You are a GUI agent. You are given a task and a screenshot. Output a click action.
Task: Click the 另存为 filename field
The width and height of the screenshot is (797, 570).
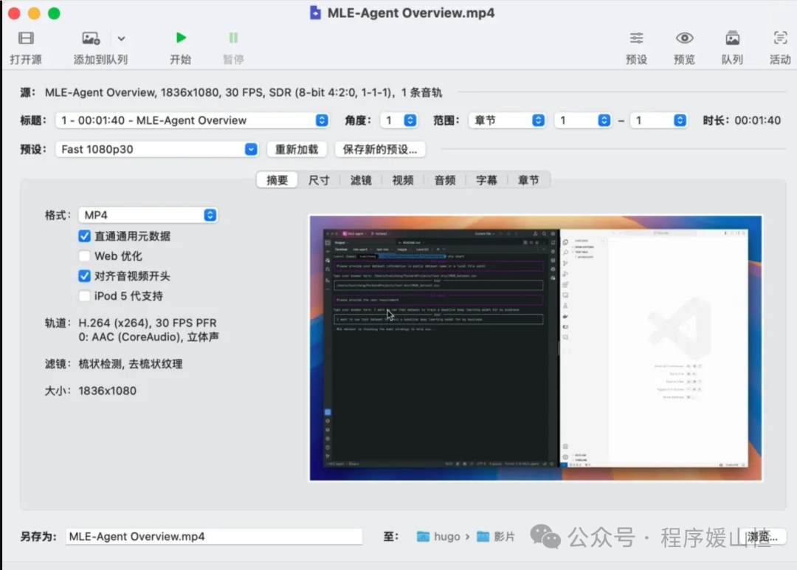(x=214, y=537)
